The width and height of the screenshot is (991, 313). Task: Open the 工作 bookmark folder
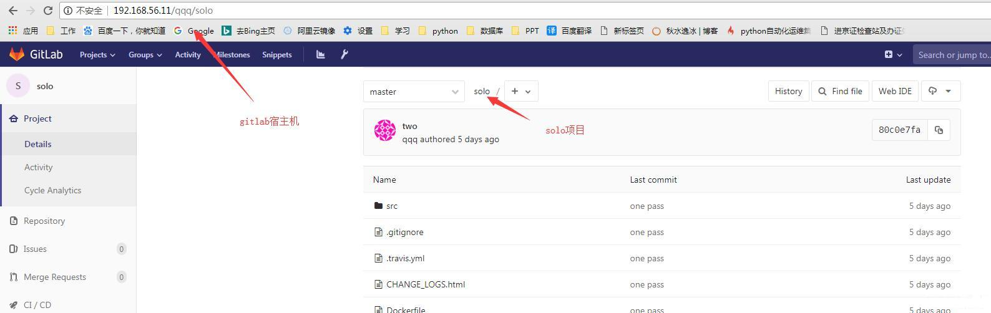pyautogui.click(x=61, y=31)
